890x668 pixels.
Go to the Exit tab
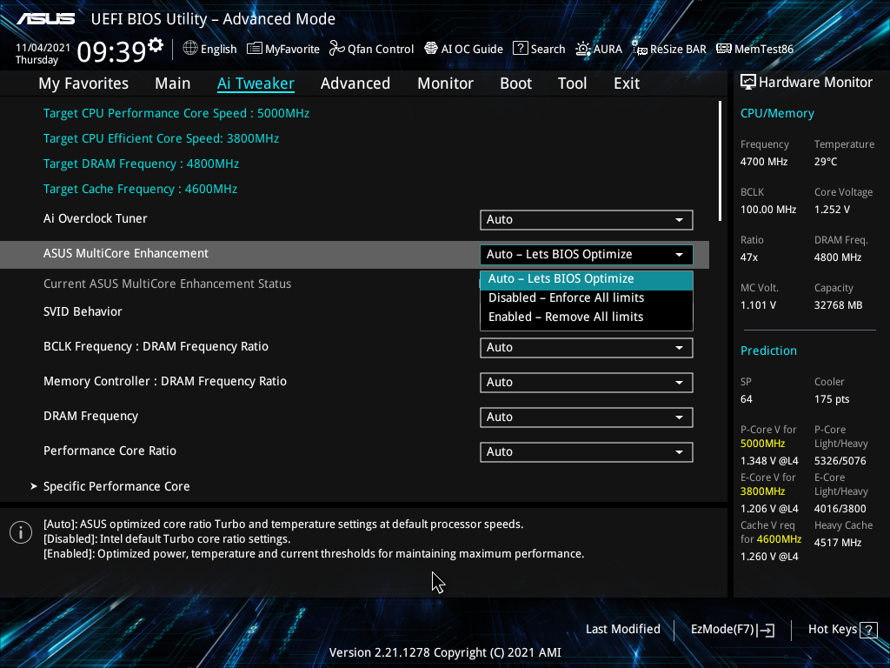(627, 83)
